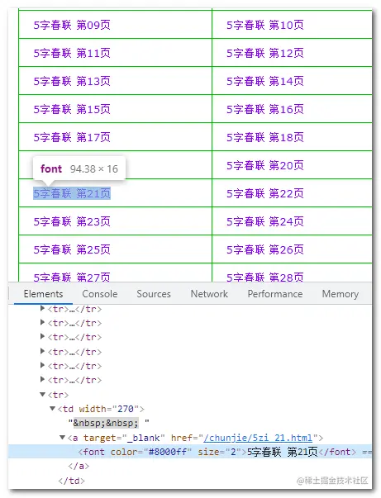The width and height of the screenshot is (381, 498).
Task: Open the 5字春联 第09页 link
Action: (72, 25)
